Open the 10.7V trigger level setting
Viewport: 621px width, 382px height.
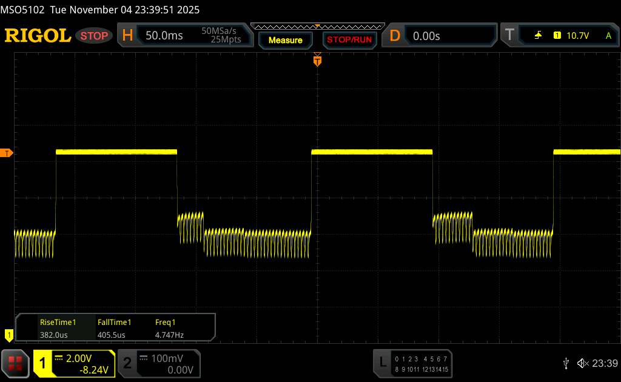point(577,36)
